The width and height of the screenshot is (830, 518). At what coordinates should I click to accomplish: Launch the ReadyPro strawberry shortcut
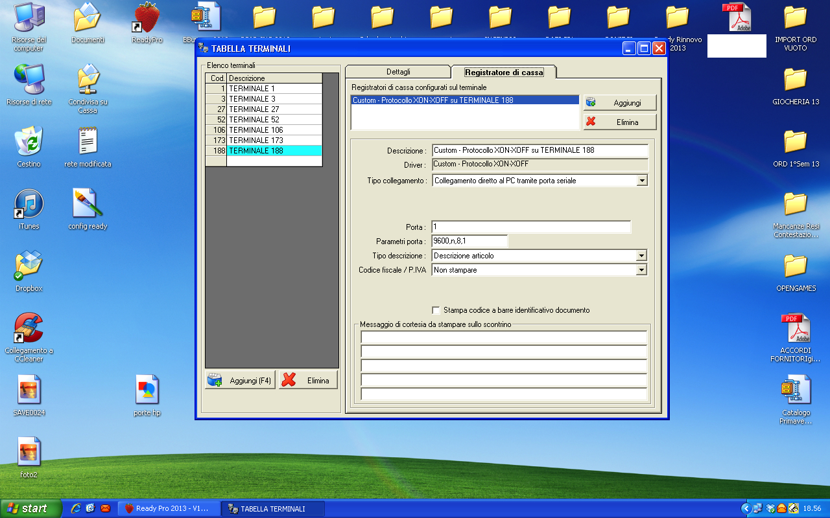(147, 23)
